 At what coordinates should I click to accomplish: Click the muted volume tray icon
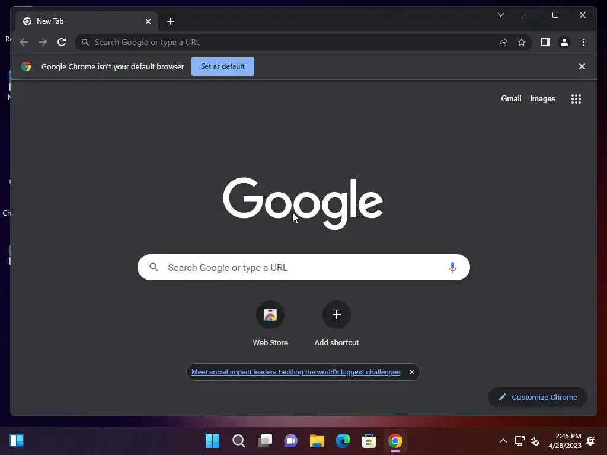coord(535,441)
